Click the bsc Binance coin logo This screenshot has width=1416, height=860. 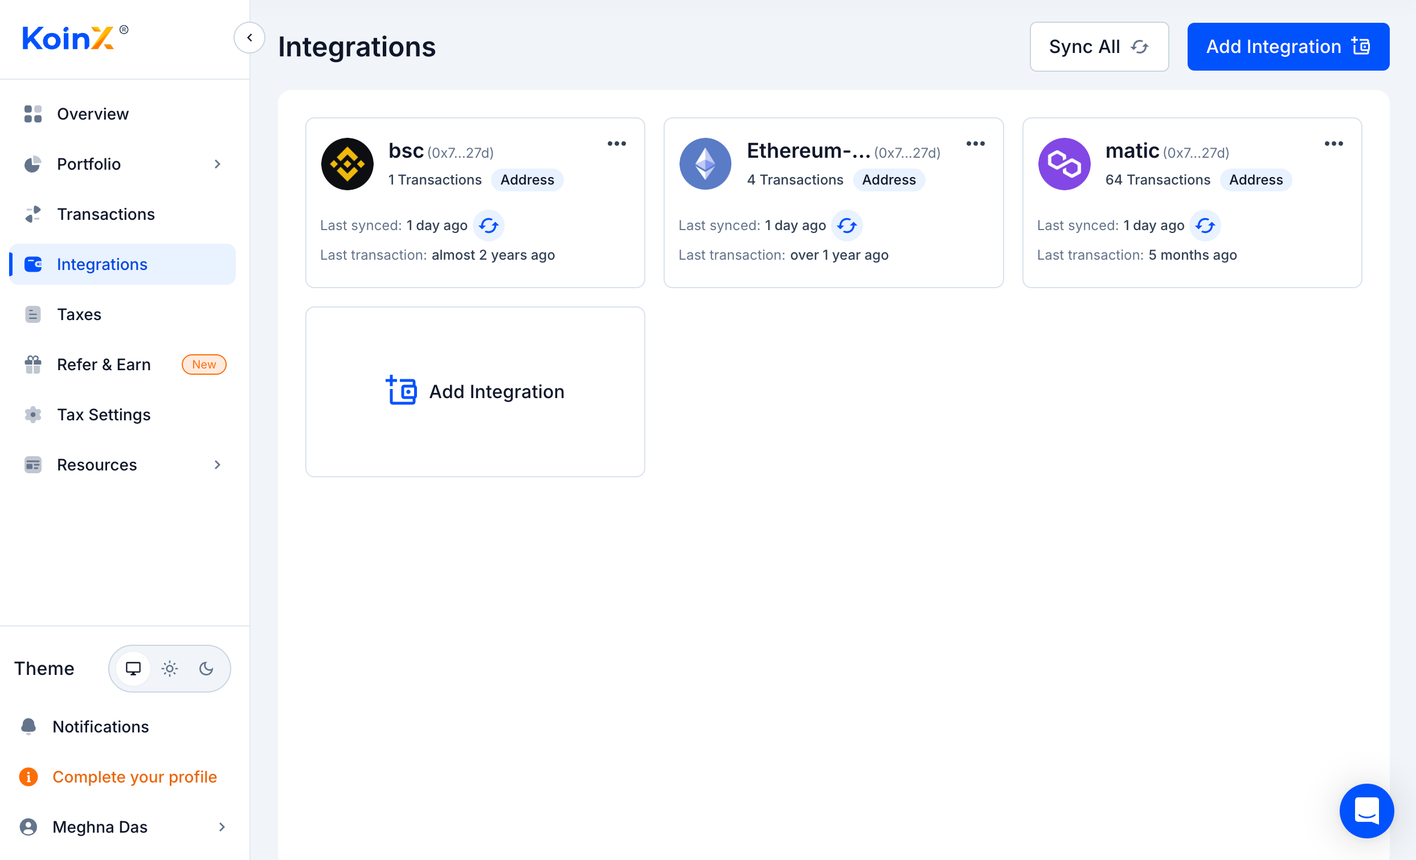tap(347, 163)
